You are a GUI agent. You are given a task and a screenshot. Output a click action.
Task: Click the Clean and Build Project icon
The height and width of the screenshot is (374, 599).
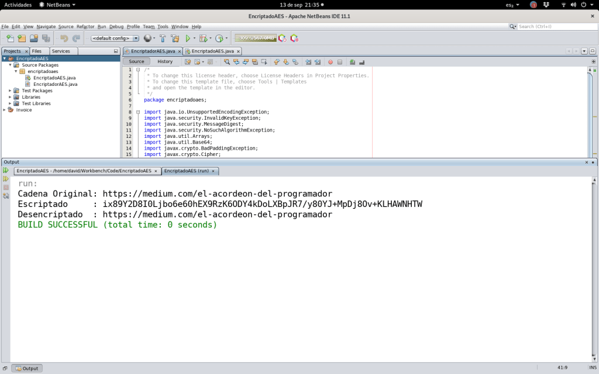175,38
